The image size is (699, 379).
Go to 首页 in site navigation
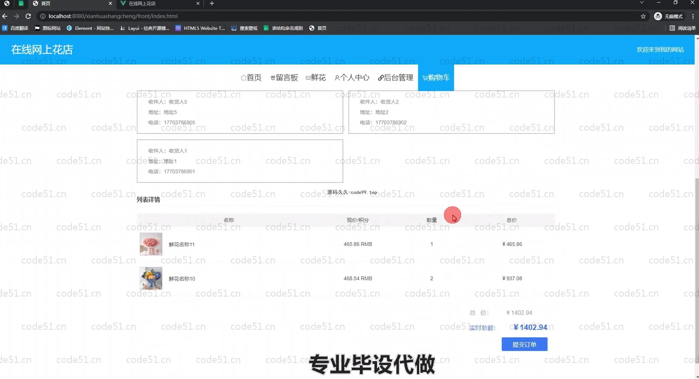[x=251, y=78]
